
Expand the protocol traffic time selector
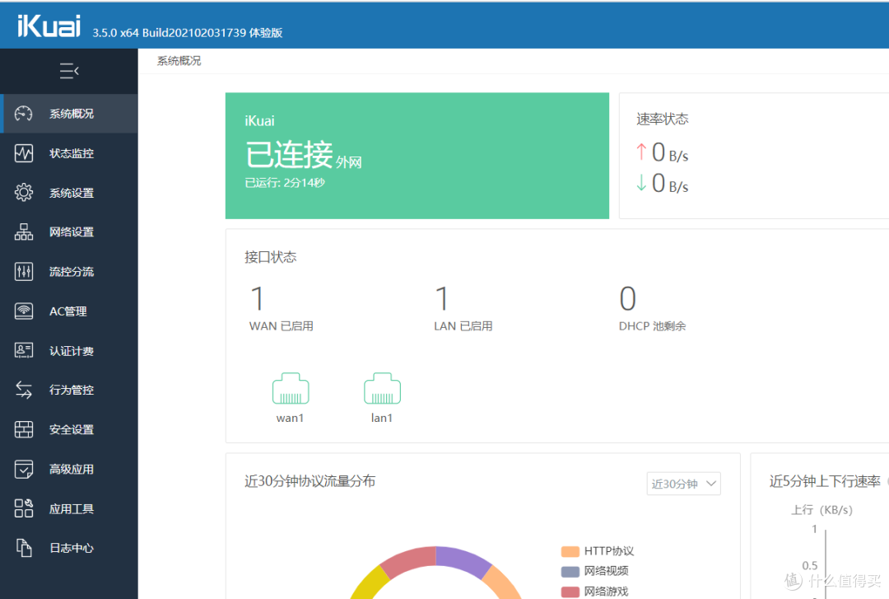pos(683,484)
